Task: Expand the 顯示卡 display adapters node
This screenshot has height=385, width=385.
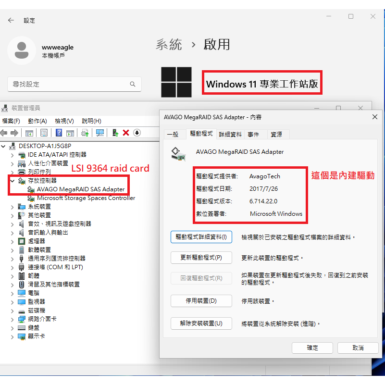Action: [x=12, y=336]
